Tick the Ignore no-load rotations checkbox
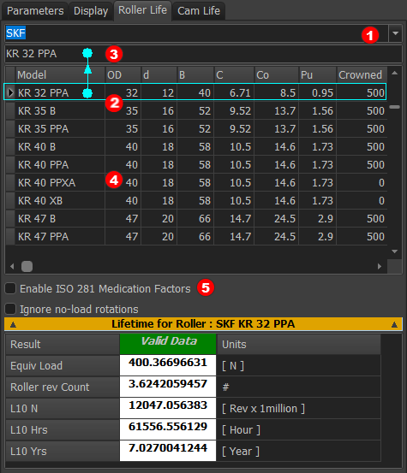Image resolution: width=407 pixels, height=473 pixels. point(10,309)
